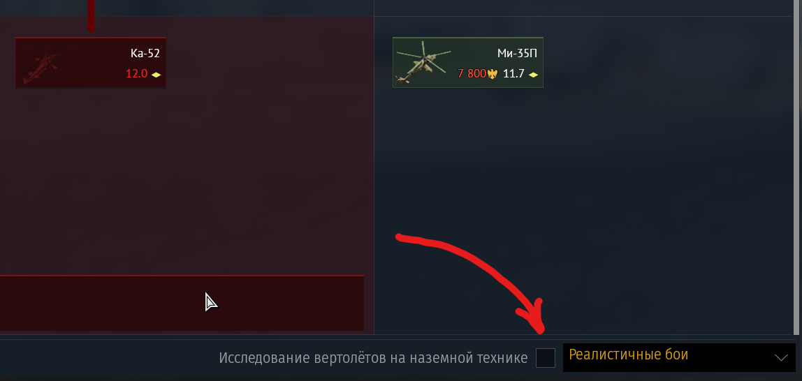Click the dark red locked rank bar
802x381 pixels.
(182, 303)
